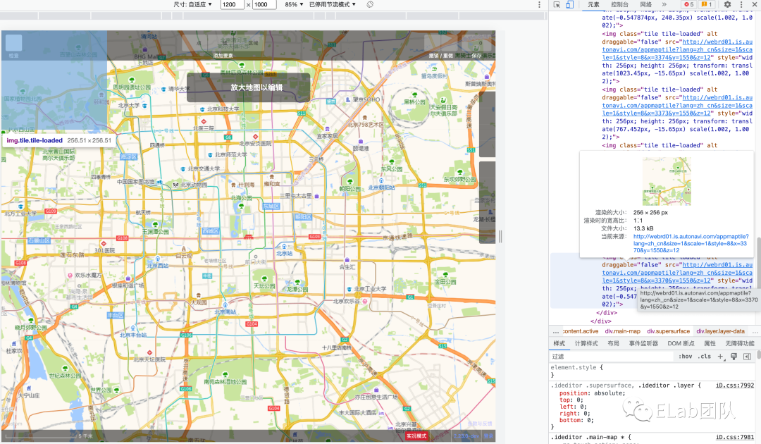
Task: Open tile URL link with x=3374
Action: [x=678, y=49]
